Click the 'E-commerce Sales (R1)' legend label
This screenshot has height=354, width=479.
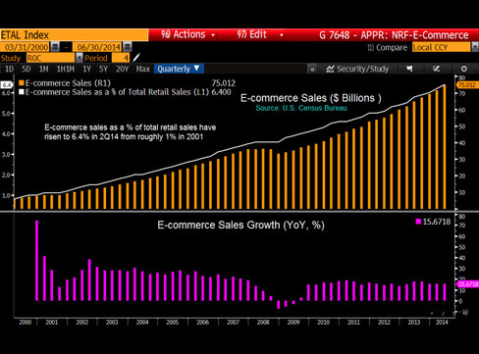point(68,83)
